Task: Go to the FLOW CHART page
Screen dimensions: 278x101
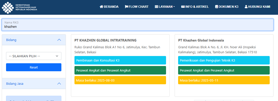Action: (x=137, y=7)
